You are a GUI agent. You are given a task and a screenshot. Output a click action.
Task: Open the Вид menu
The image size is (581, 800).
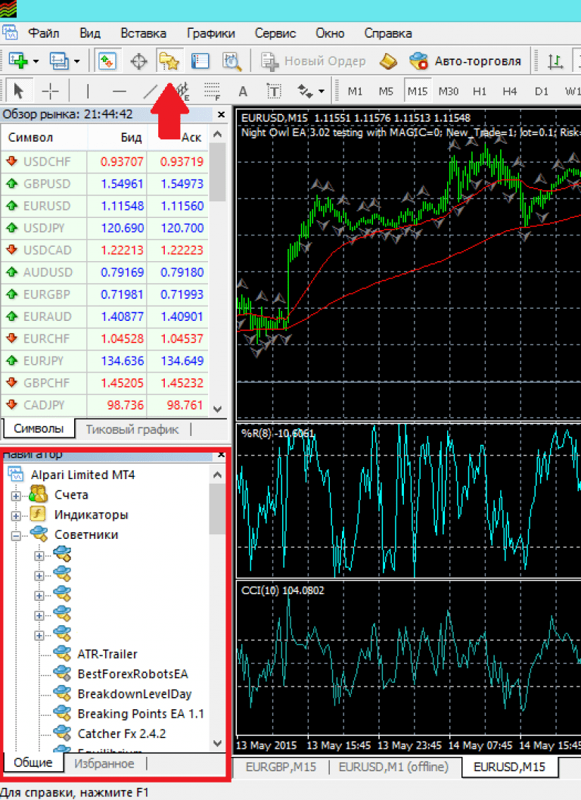point(90,33)
